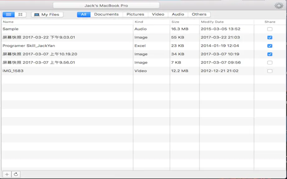The image size is (287, 179).
Task: Click the Jack's MacBook Pro device title
Action: [x=106, y=6]
